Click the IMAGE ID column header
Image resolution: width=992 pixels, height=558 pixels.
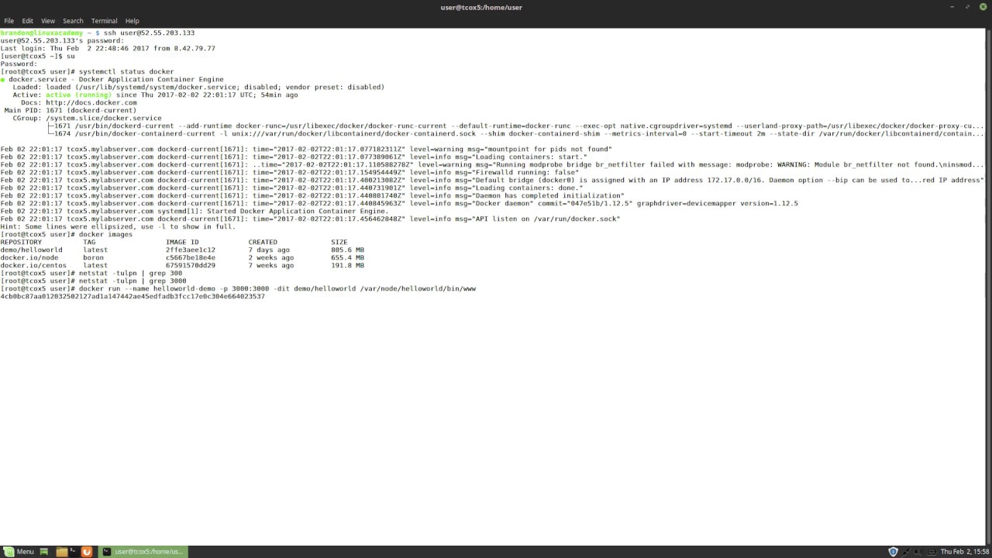[x=182, y=242]
